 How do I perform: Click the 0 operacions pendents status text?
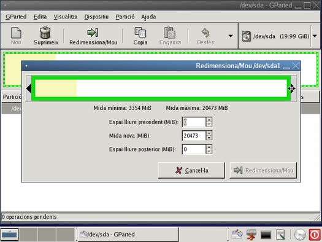(x=29, y=217)
